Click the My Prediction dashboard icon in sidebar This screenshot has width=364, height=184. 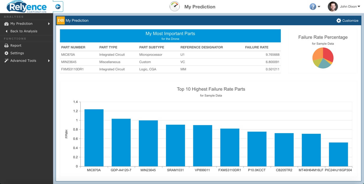6,23
